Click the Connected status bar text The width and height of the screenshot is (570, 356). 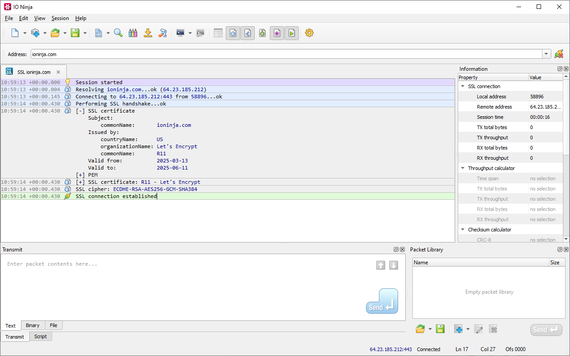[428, 349]
